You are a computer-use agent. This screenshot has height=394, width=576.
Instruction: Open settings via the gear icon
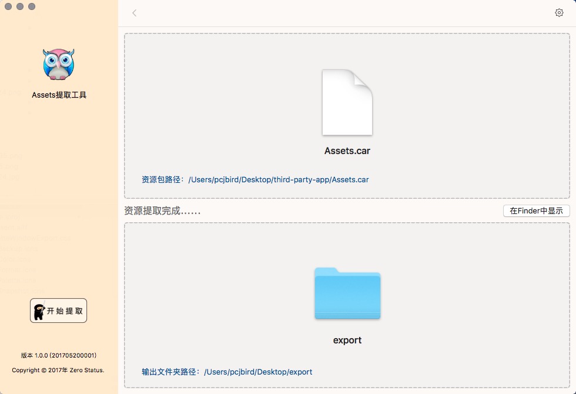(559, 13)
